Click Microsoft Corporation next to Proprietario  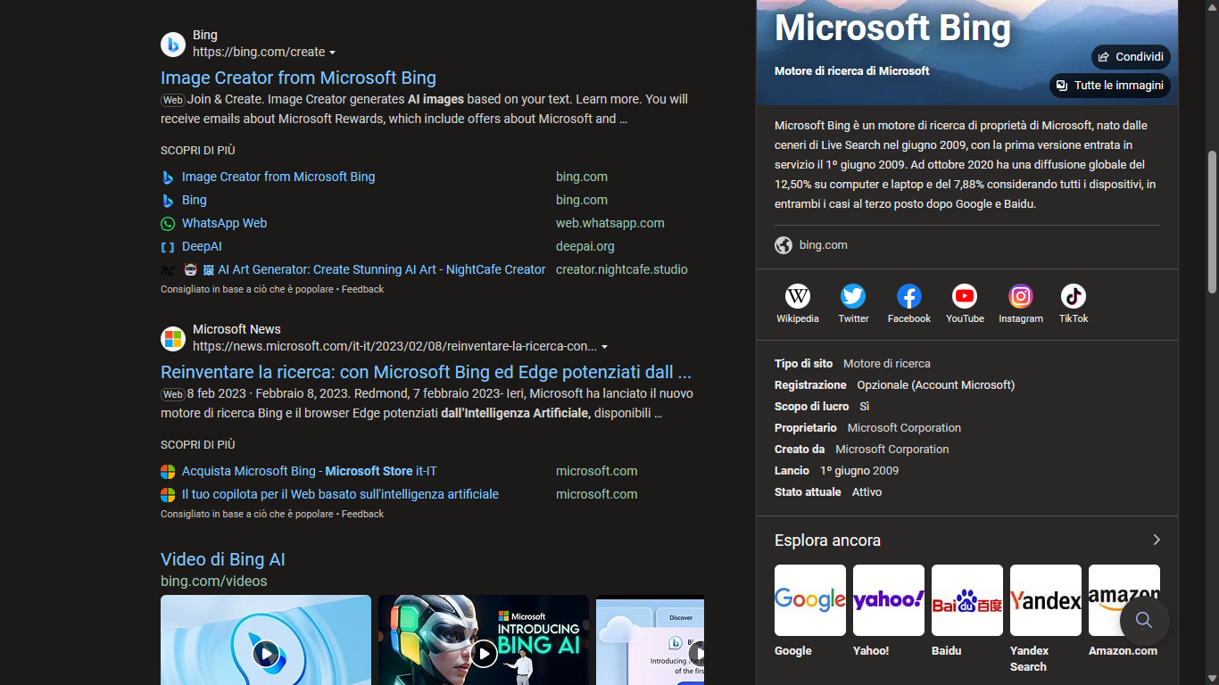tap(904, 428)
